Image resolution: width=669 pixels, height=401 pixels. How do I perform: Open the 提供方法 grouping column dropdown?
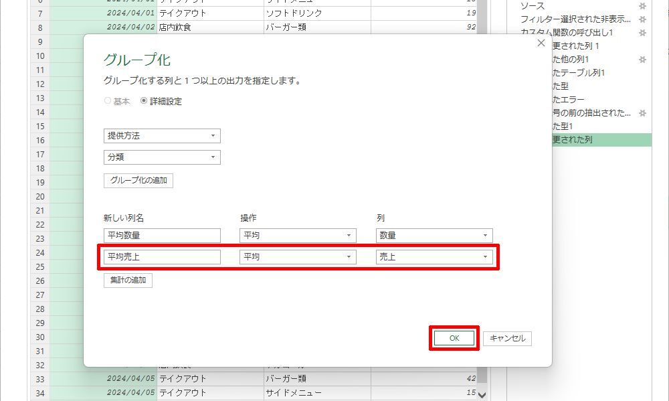pyautogui.click(x=162, y=136)
